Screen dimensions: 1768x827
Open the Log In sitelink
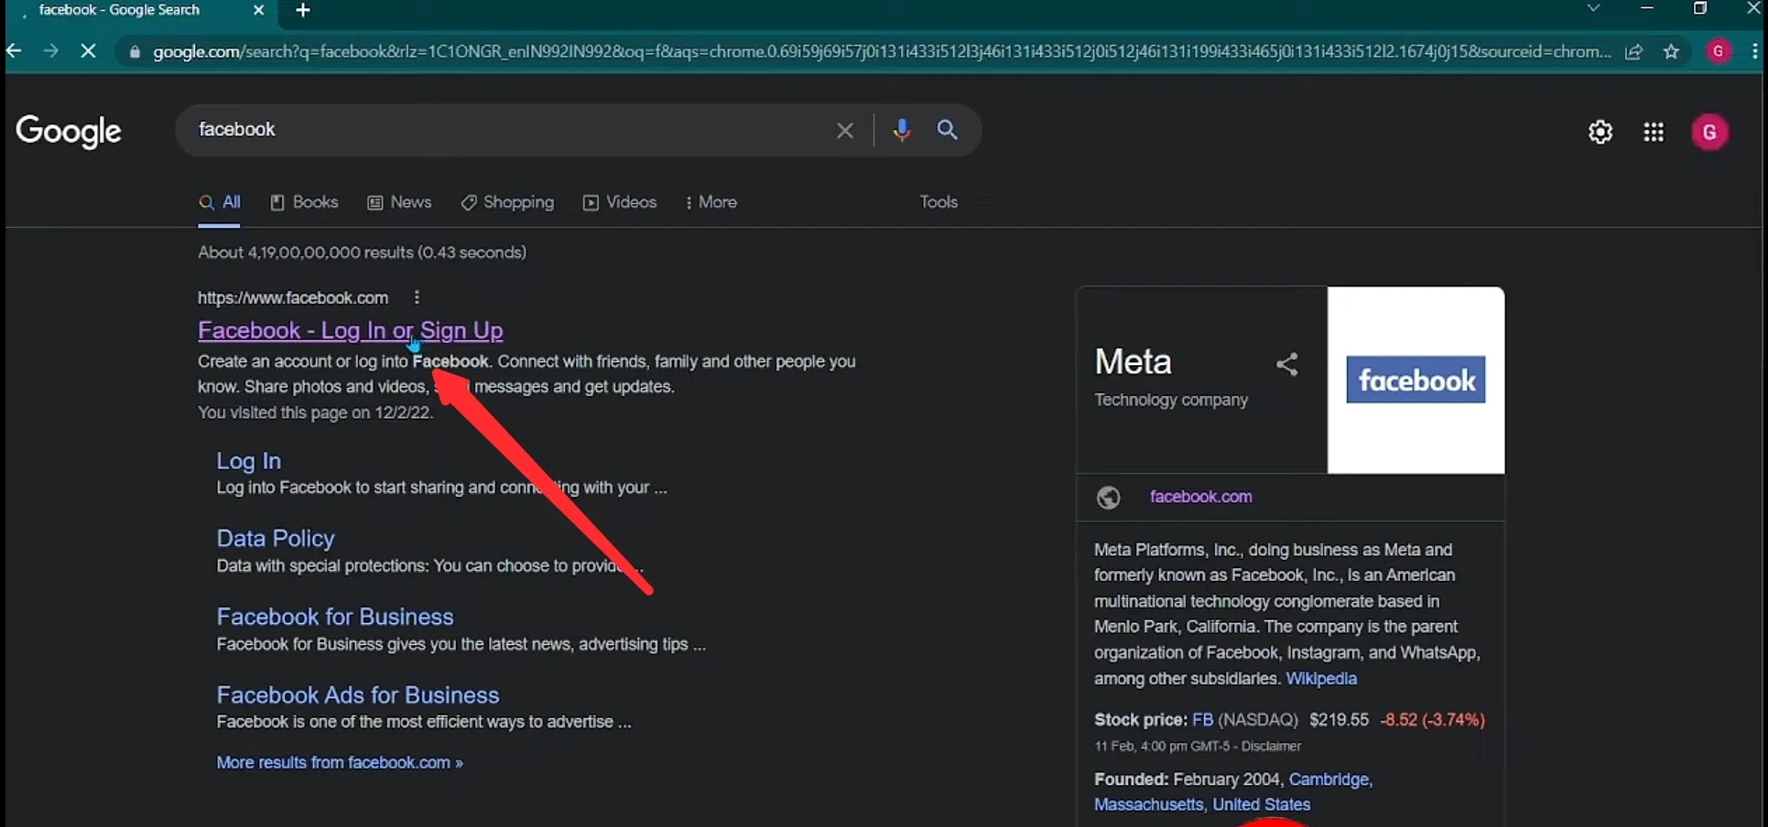pyautogui.click(x=248, y=461)
